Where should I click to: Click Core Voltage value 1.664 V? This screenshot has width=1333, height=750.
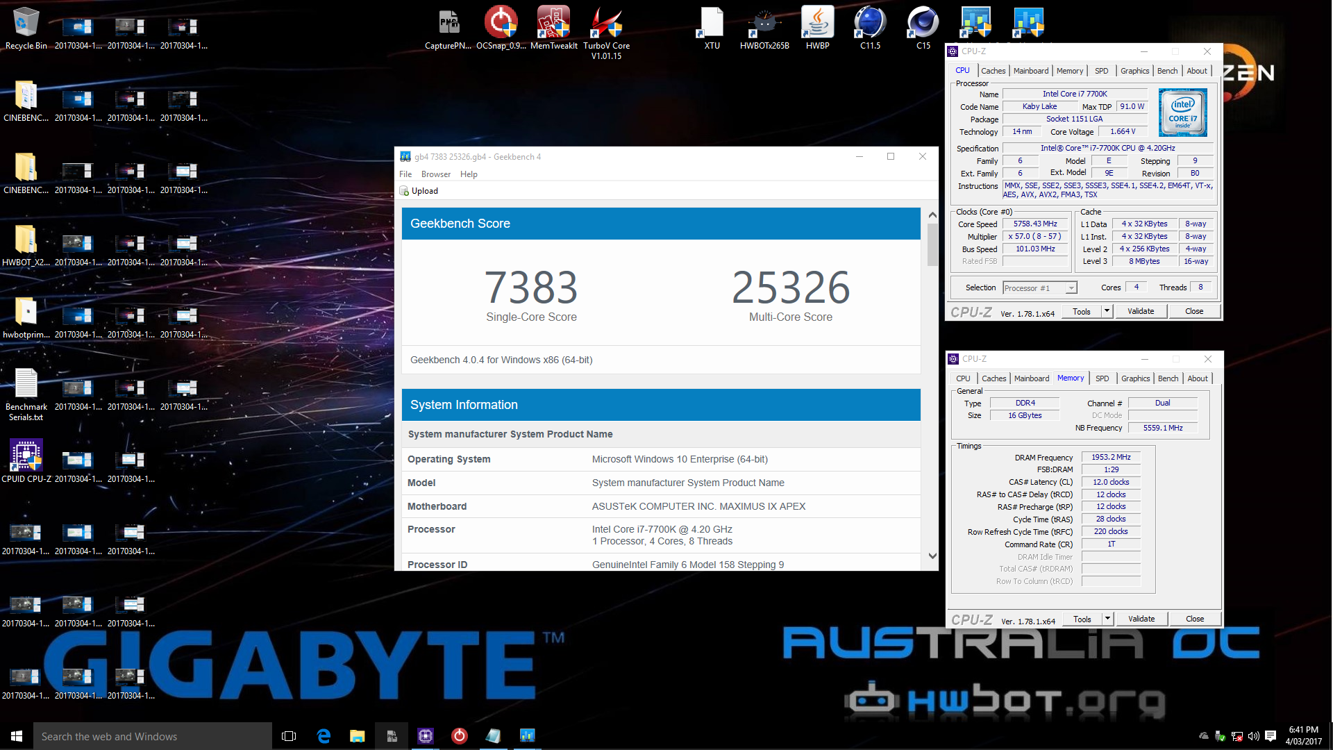coord(1122,131)
